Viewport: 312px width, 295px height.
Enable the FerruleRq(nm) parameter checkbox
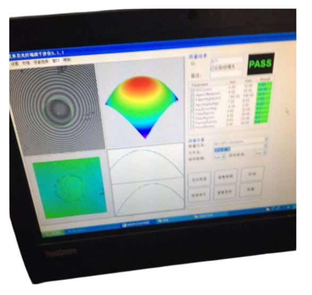[x=192, y=128]
